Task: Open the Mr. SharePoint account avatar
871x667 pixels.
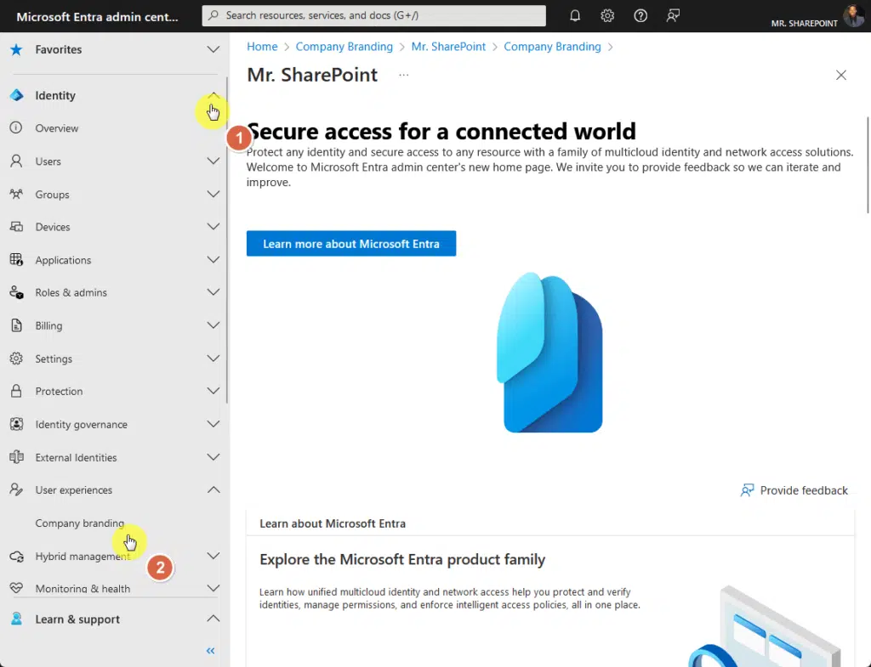Action: [x=853, y=15]
